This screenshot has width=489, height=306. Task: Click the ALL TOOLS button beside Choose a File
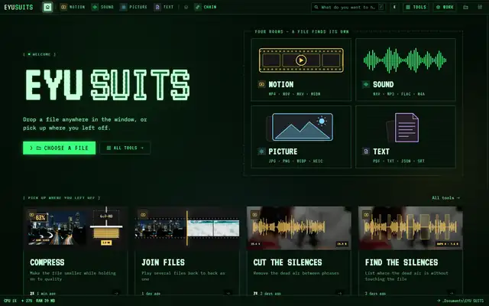pos(125,148)
